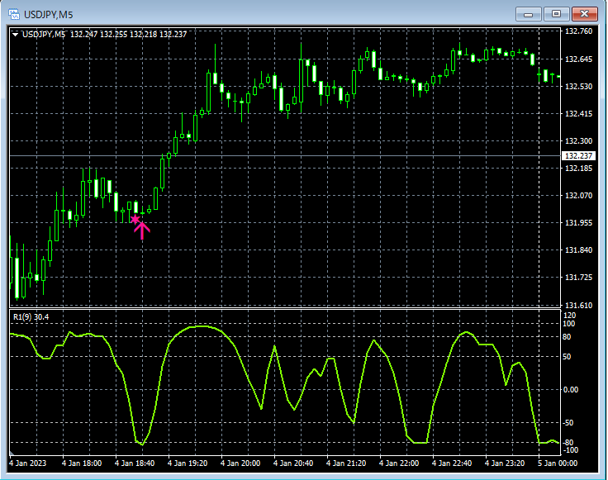
Task: Click the 4 Jan 22:00 time label
Action: [399, 463]
